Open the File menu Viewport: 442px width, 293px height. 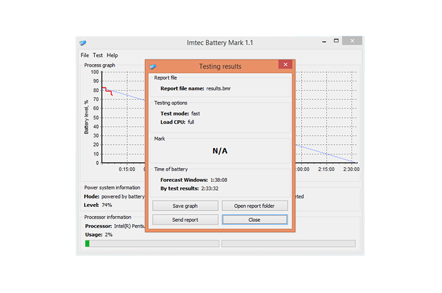point(85,56)
